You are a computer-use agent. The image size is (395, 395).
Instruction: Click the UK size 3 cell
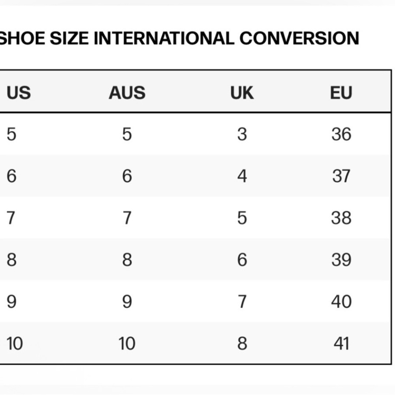tap(242, 134)
